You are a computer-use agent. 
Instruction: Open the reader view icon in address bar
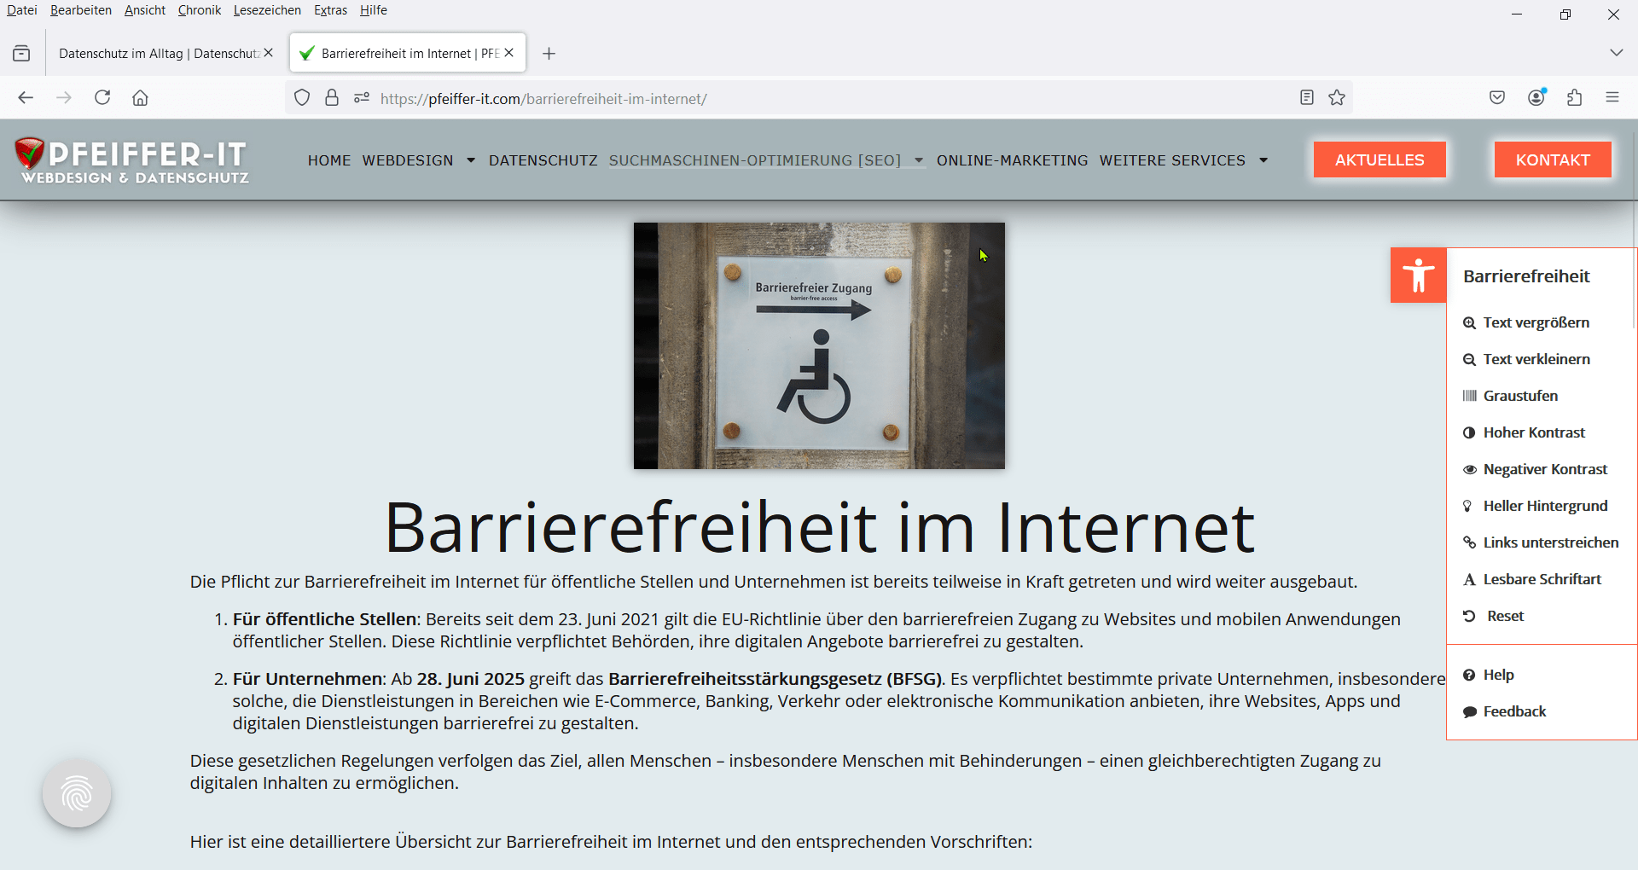pyautogui.click(x=1306, y=98)
